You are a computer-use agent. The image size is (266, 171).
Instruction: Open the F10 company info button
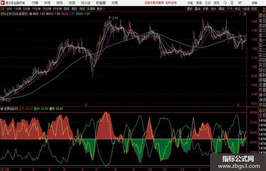(230, 9)
